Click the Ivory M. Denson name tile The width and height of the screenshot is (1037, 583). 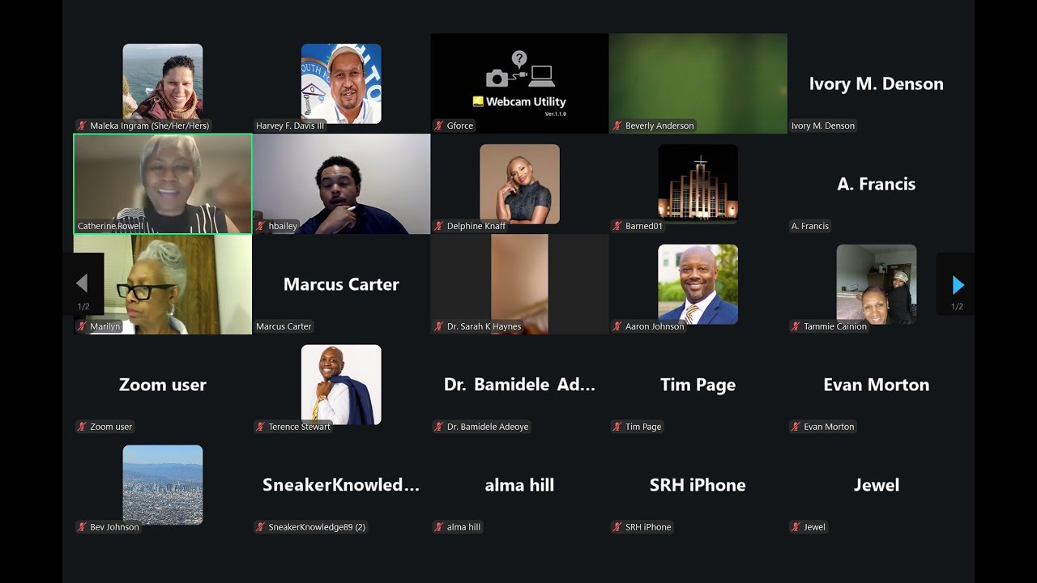(x=876, y=83)
